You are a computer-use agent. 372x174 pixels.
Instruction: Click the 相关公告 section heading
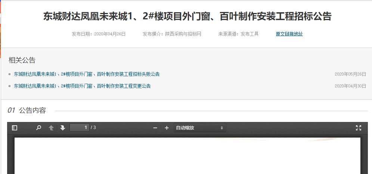[x=22, y=60]
